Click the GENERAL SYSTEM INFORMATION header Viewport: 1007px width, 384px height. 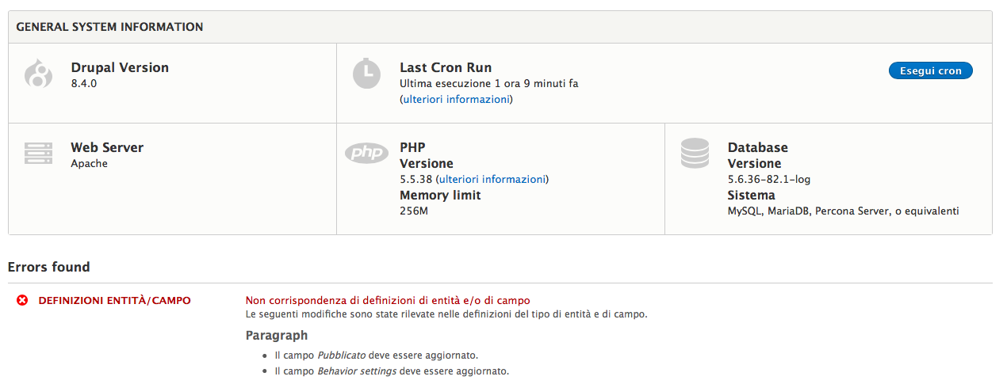pyautogui.click(x=109, y=27)
